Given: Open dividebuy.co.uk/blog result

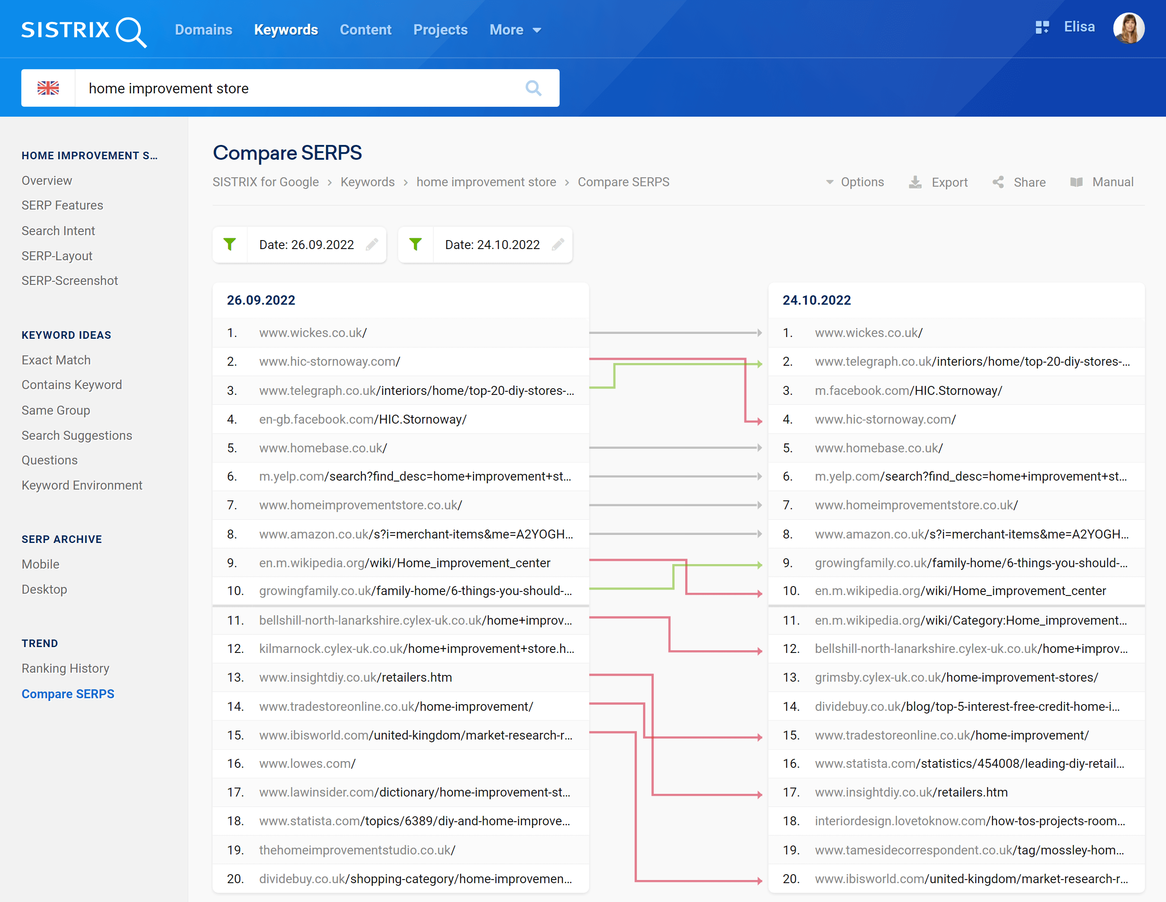Looking at the screenshot, I should point(967,706).
